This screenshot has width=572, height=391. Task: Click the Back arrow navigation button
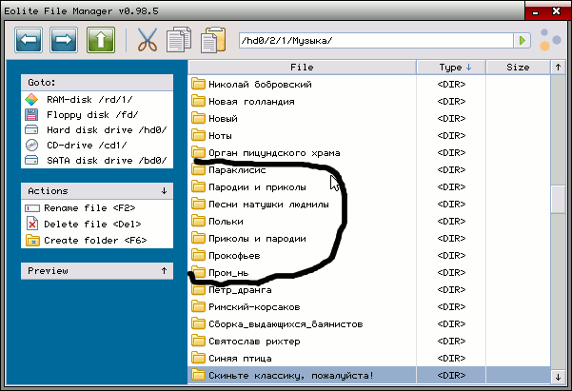29,40
